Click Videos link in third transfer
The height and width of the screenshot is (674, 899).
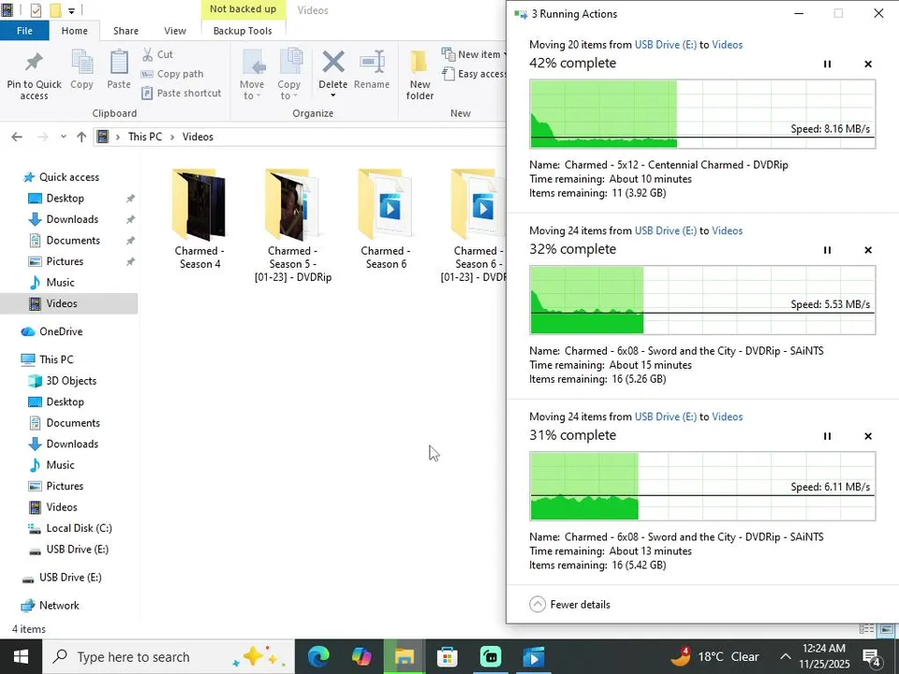727,418
